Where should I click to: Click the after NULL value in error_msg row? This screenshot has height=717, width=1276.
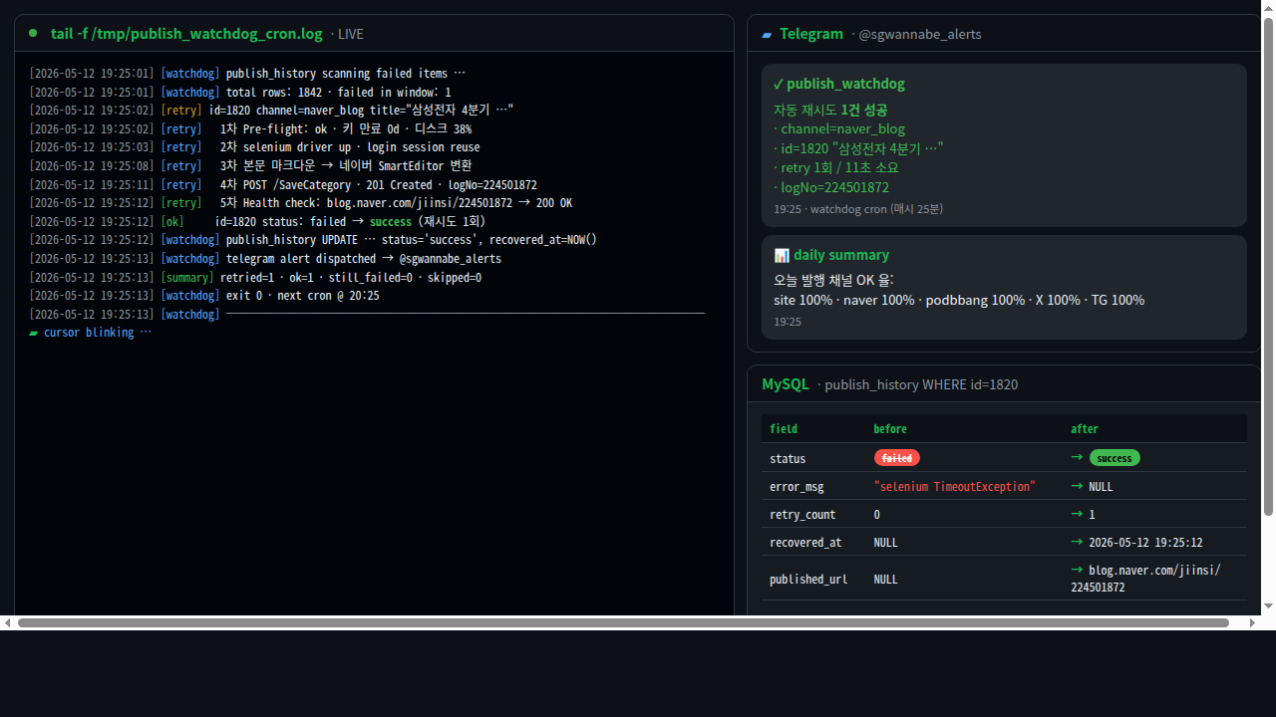click(1101, 487)
